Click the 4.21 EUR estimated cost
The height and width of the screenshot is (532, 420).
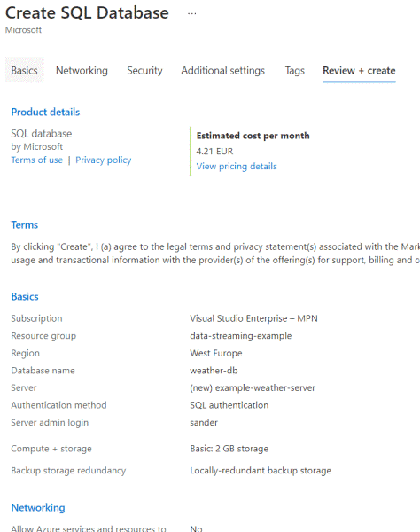214,151
